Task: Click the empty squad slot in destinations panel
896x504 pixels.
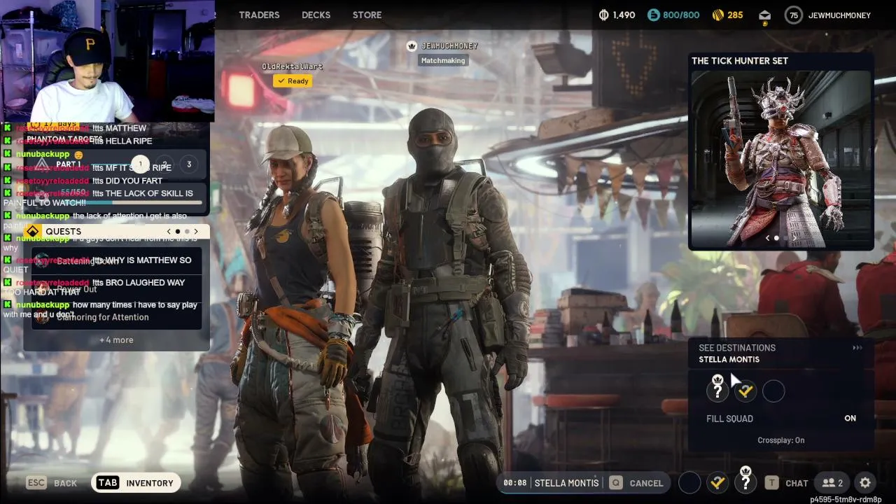Action: 773,391
